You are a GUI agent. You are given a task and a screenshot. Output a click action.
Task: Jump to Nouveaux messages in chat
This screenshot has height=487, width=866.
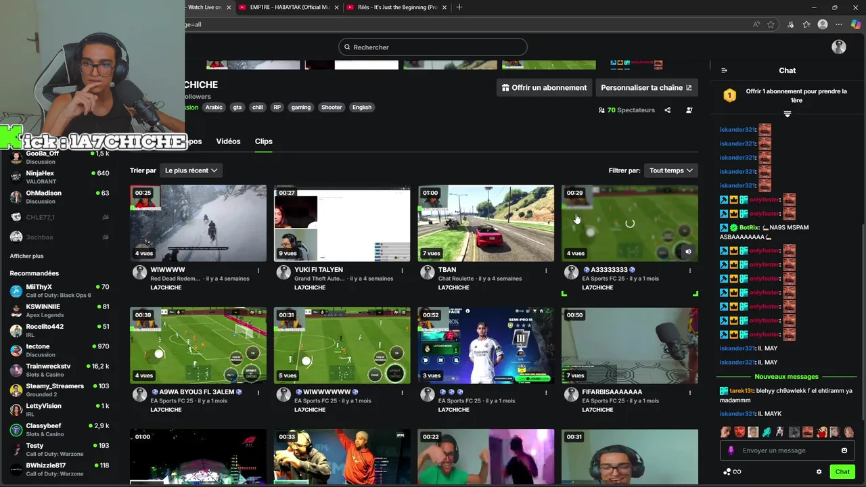pyautogui.click(x=786, y=377)
